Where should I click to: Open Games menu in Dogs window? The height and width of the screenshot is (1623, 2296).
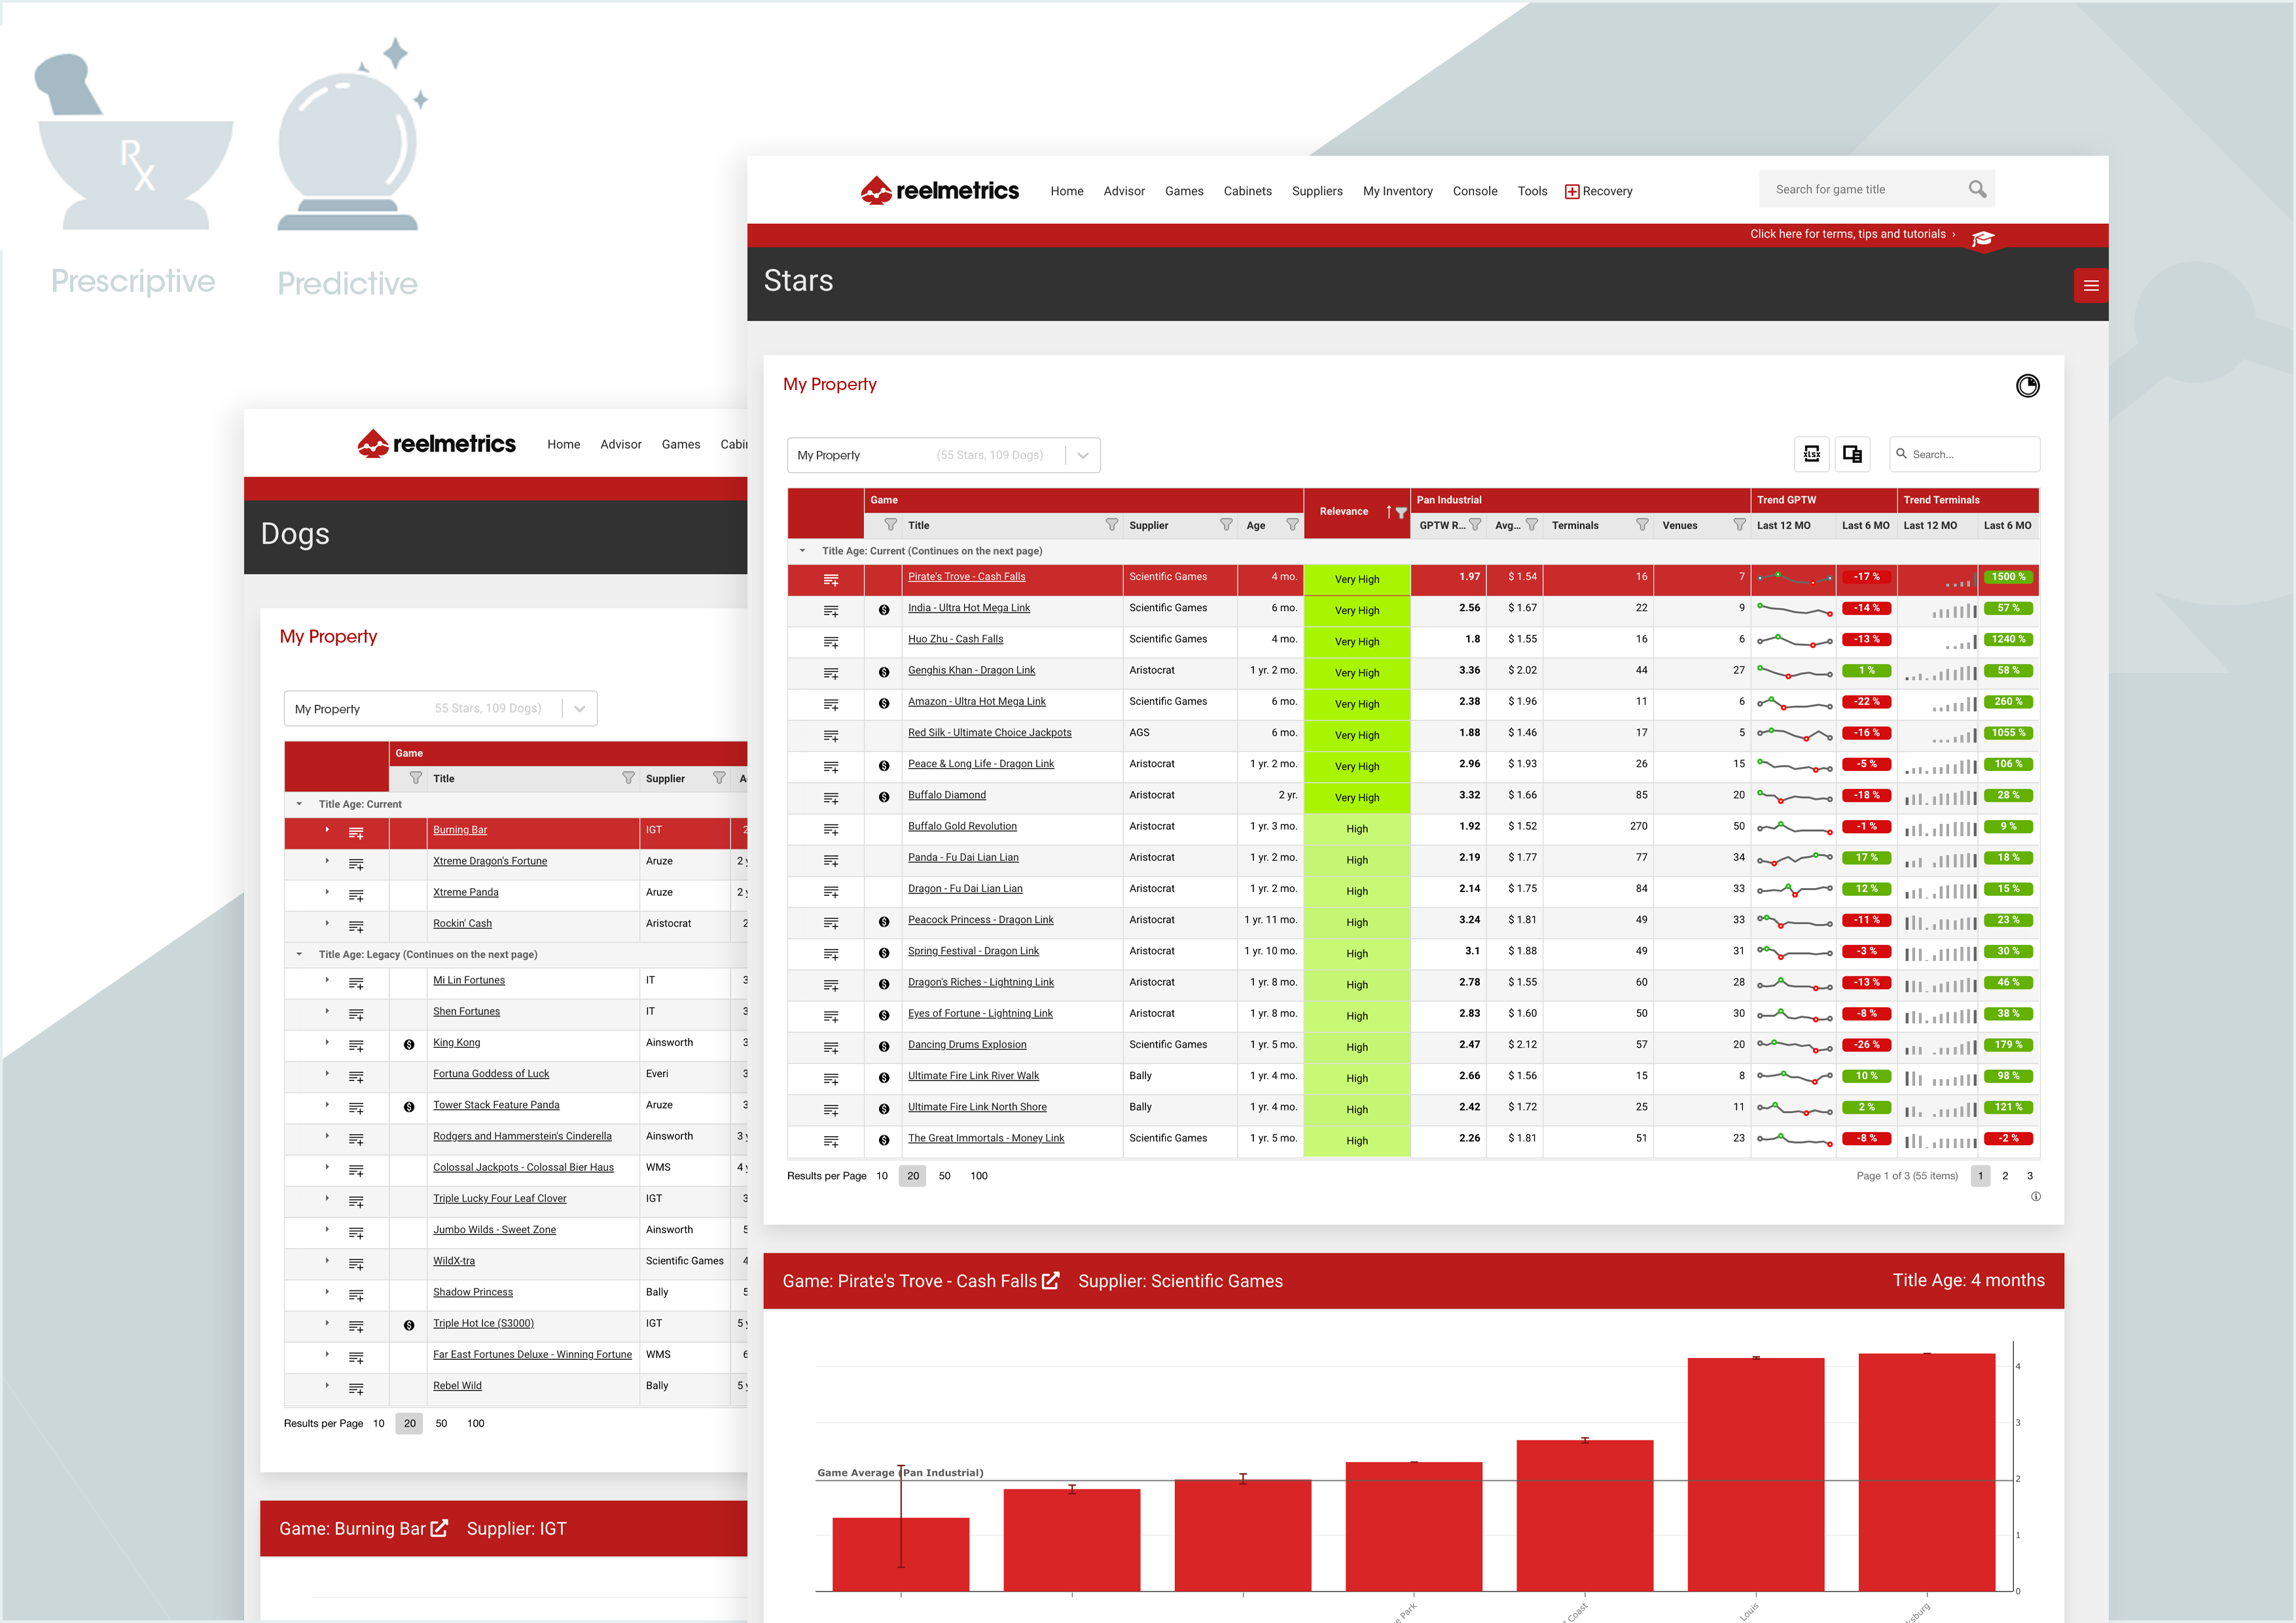(x=680, y=444)
